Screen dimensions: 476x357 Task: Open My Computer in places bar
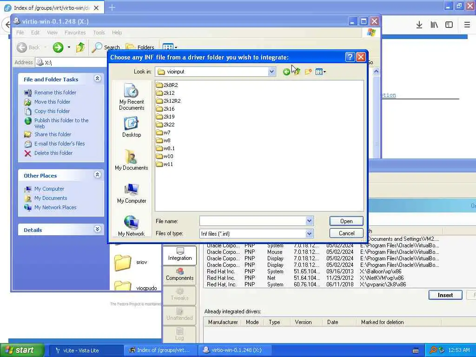pyautogui.click(x=132, y=193)
